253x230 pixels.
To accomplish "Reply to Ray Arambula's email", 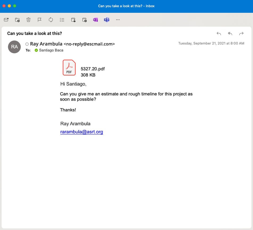I will coord(219,34).
